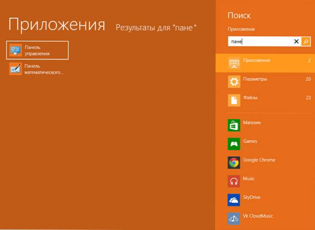
Task: Open the Vk CloudMusic icon
Action: [x=234, y=218]
